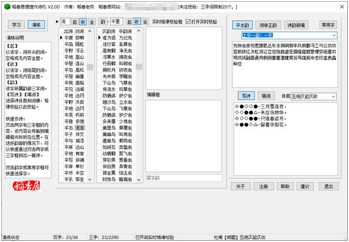The width and height of the screenshot is (349, 242).
Task: Click the 全 filter beside the 流 field
Action: click(92, 21)
